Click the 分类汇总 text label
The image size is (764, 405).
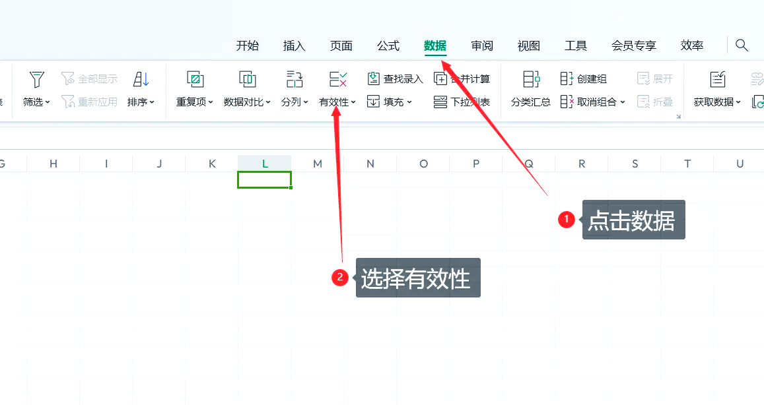click(531, 102)
